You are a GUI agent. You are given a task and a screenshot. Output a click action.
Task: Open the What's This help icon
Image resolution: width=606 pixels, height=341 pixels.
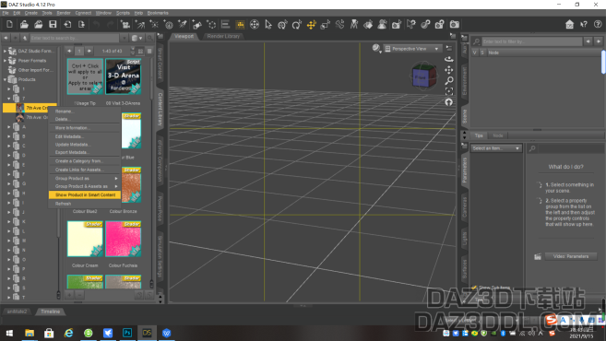[584, 24]
